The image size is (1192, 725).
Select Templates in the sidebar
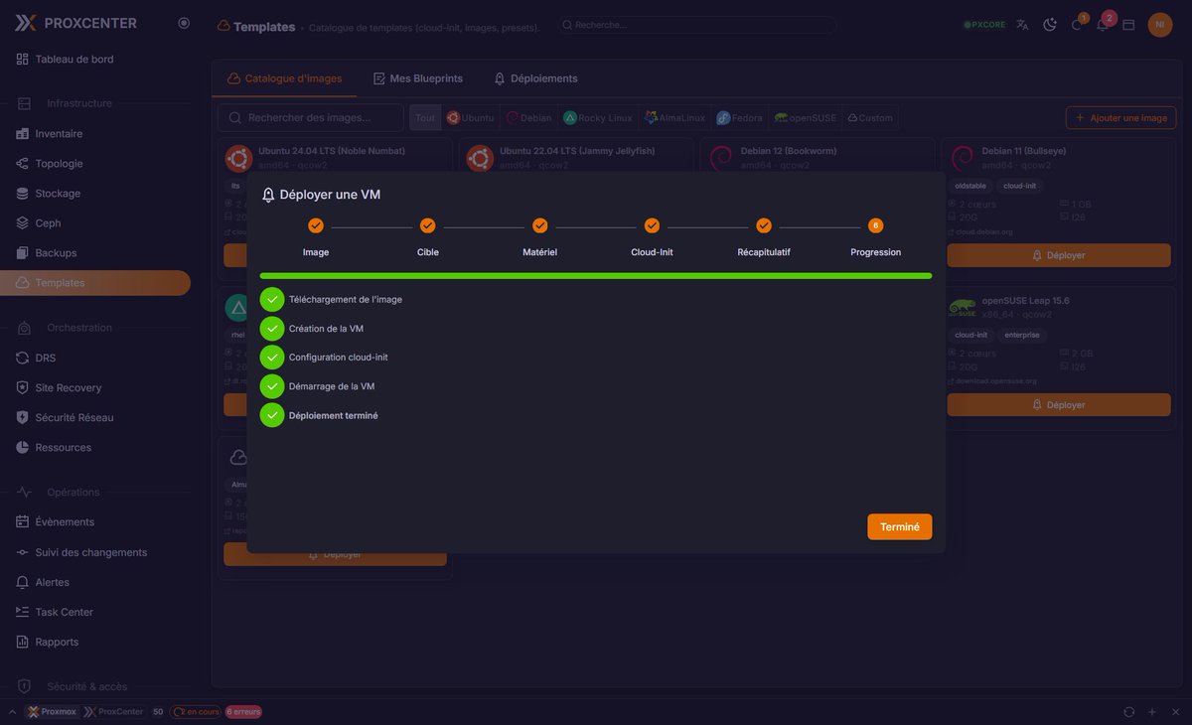click(x=95, y=283)
